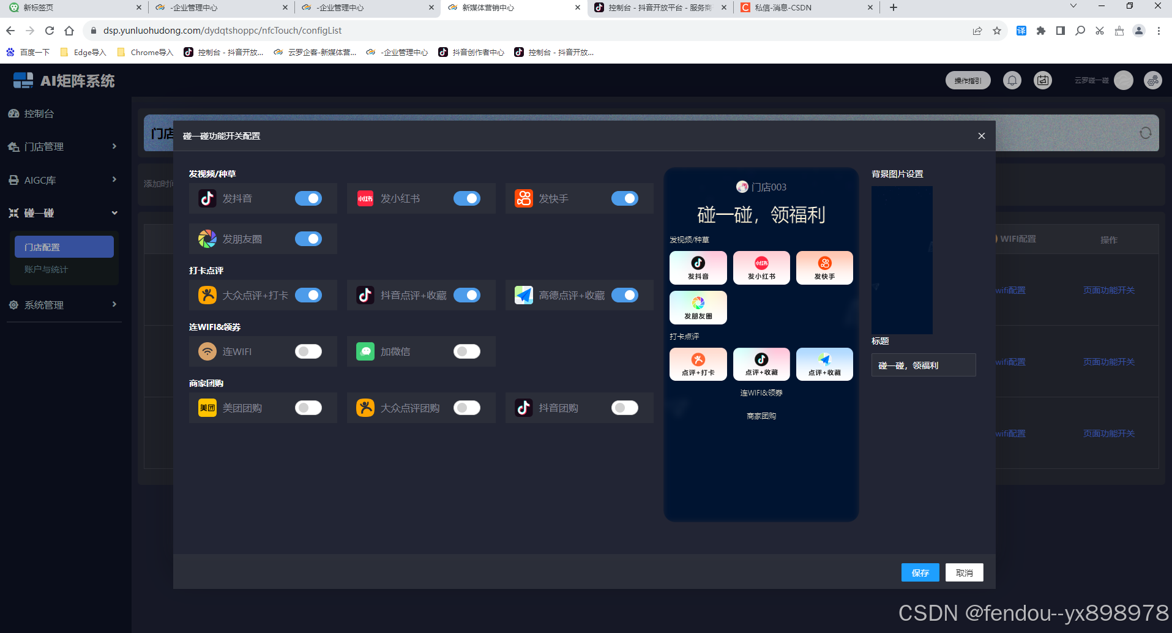Click the 操作指引 button in header
This screenshot has width=1172, height=633.
click(968, 80)
